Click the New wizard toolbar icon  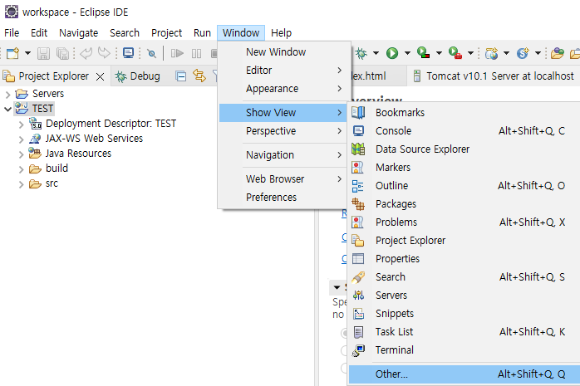click(x=13, y=54)
